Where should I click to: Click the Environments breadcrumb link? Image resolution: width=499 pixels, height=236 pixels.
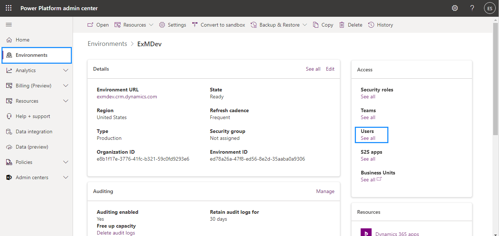pyautogui.click(x=107, y=44)
